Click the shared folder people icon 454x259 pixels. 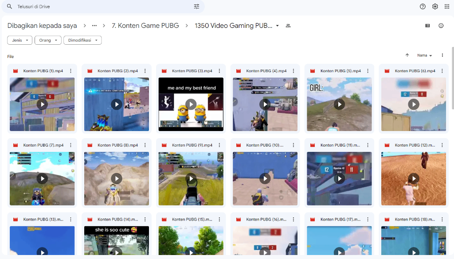(288, 26)
